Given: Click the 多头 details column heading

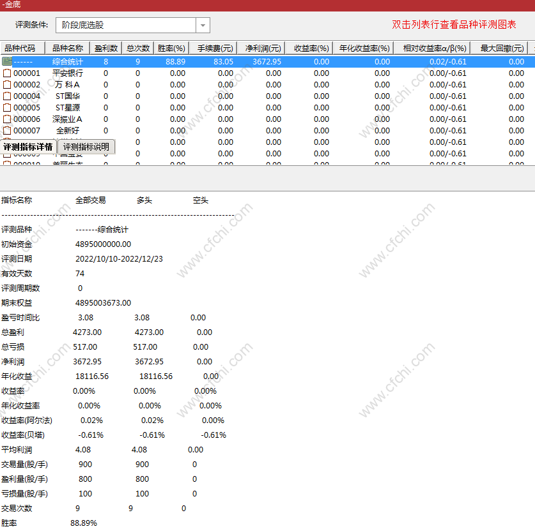Looking at the screenshot, I should [x=144, y=200].
